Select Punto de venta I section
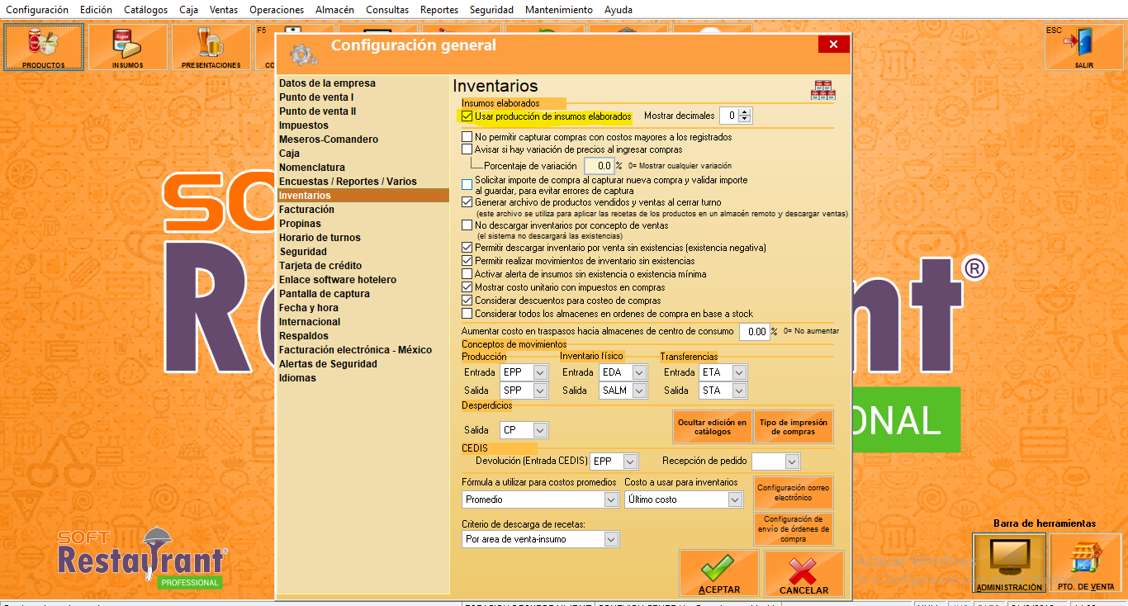Screen dimensions: 1128x606 [x=316, y=97]
